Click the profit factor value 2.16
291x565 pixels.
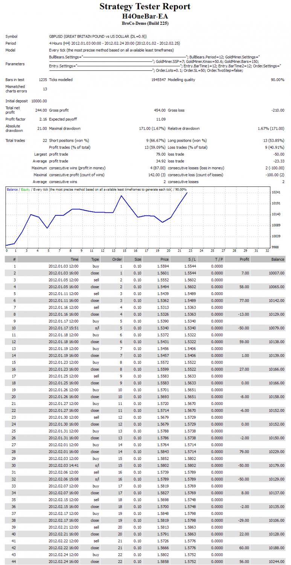pyautogui.click(x=43, y=119)
